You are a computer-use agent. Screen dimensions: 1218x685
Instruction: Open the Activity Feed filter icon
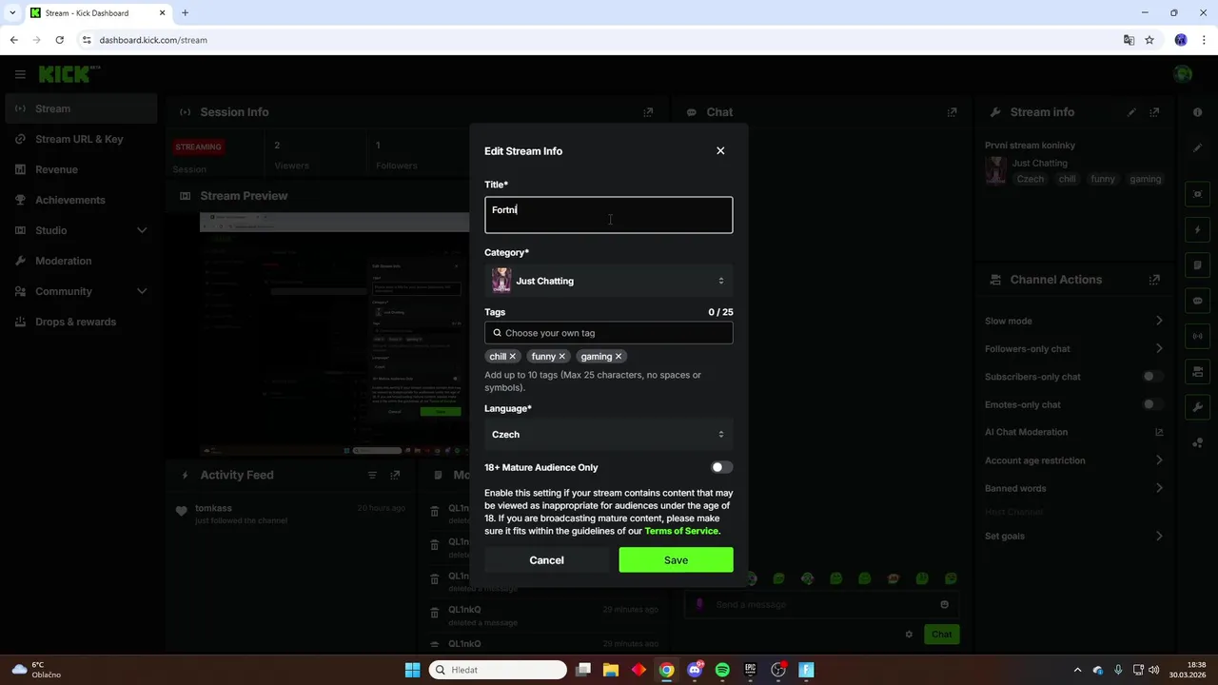pyautogui.click(x=372, y=475)
